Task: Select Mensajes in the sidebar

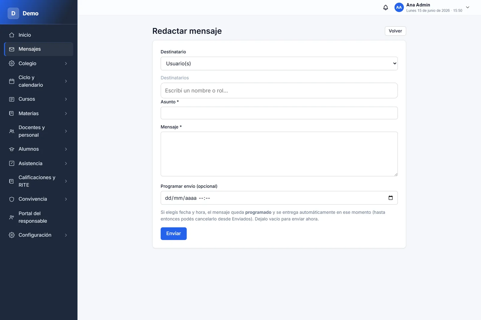Action: [38, 49]
